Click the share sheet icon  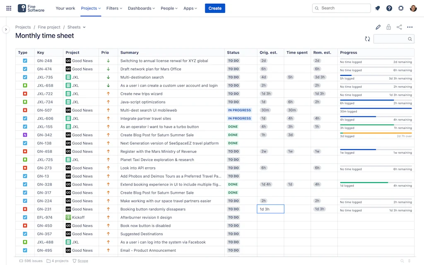[399, 27]
